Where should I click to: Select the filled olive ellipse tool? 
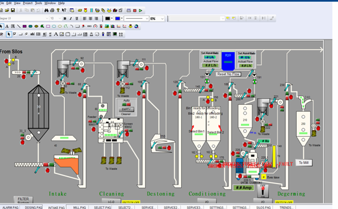pyautogui.click(x=36, y=26)
